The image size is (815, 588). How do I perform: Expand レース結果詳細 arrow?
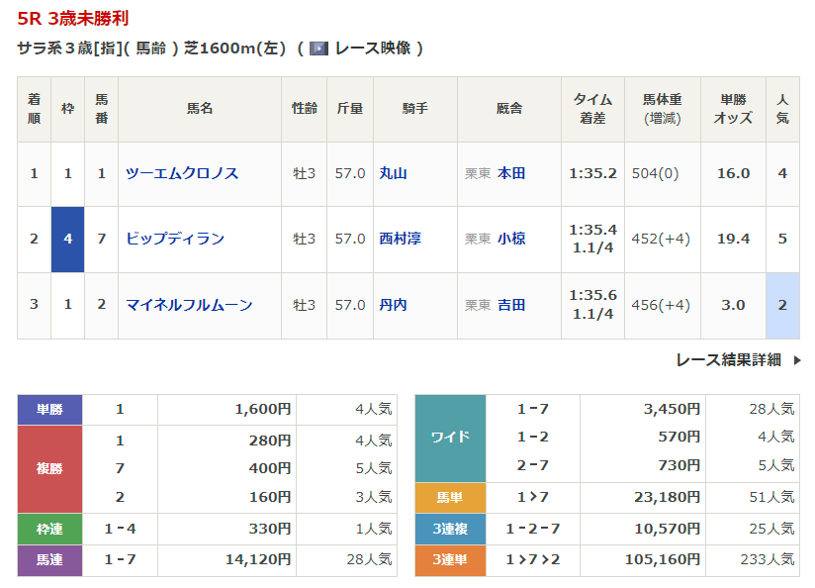point(797,360)
